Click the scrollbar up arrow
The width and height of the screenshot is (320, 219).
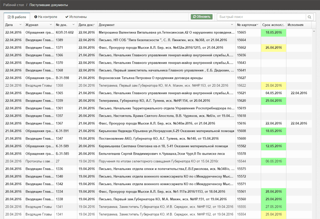pyautogui.click(x=314, y=31)
